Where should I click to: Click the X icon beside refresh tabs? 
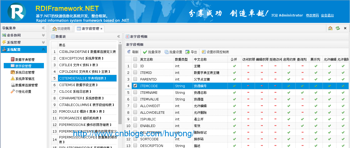point(345,28)
